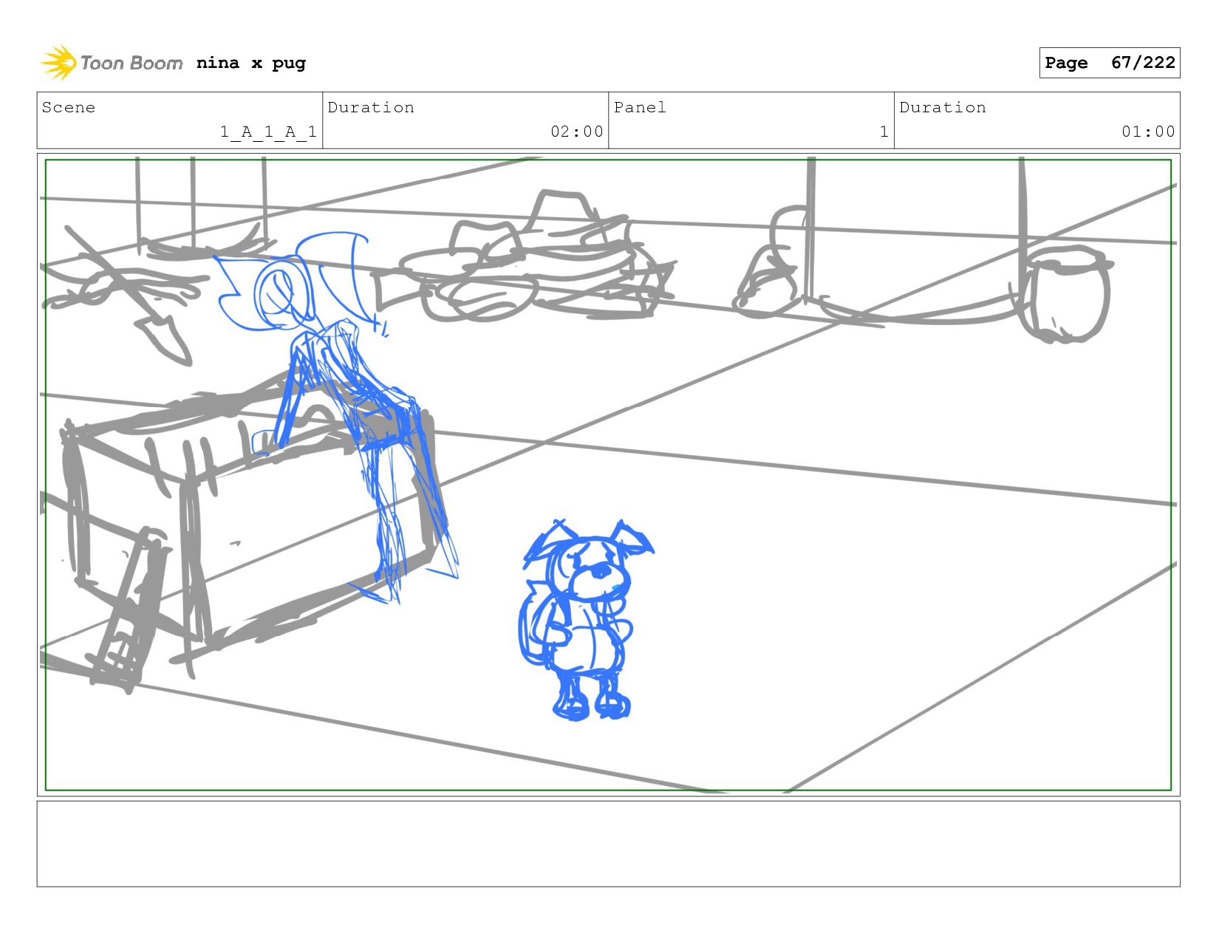The height and width of the screenshot is (942, 1219).
Task: Click the scene name 1_A_1_A_1
Action: pyautogui.click(x=268, y=132)
